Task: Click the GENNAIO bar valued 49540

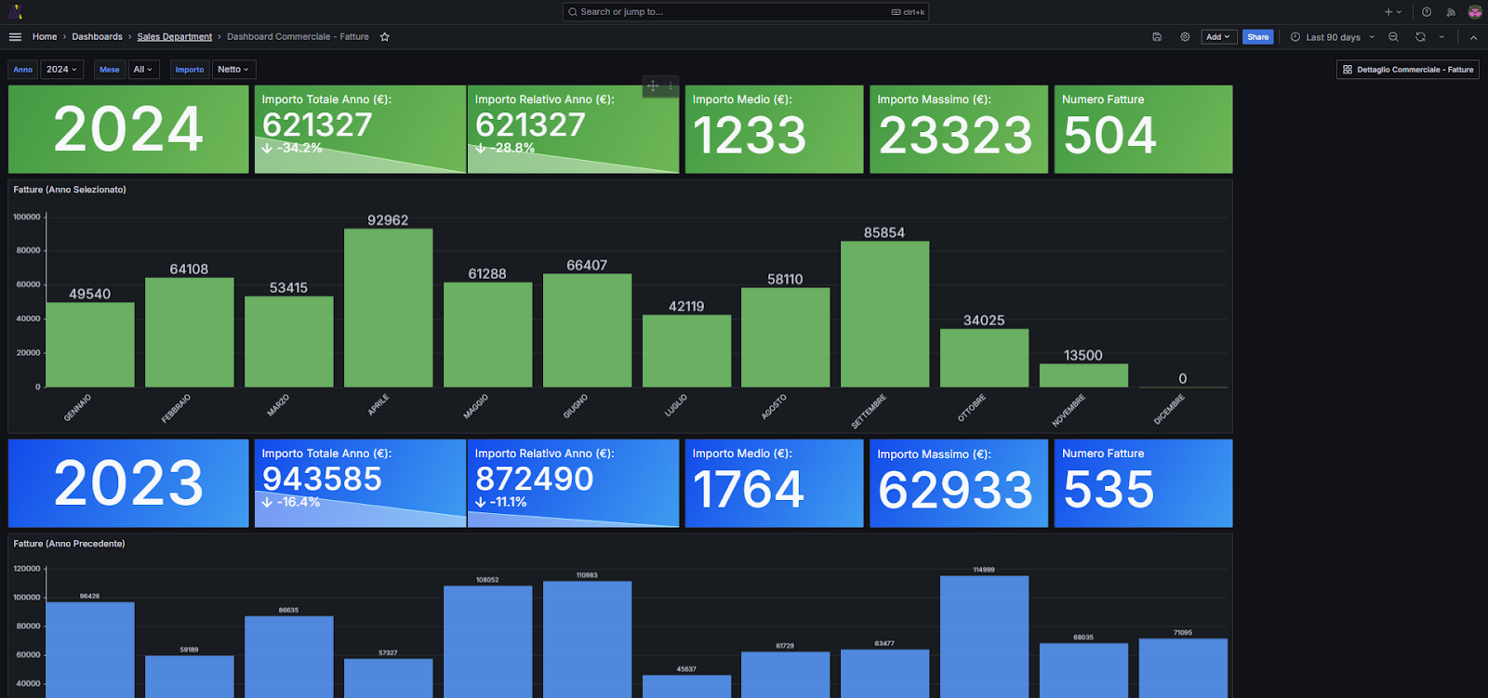Action: click(x=90, y=345)
